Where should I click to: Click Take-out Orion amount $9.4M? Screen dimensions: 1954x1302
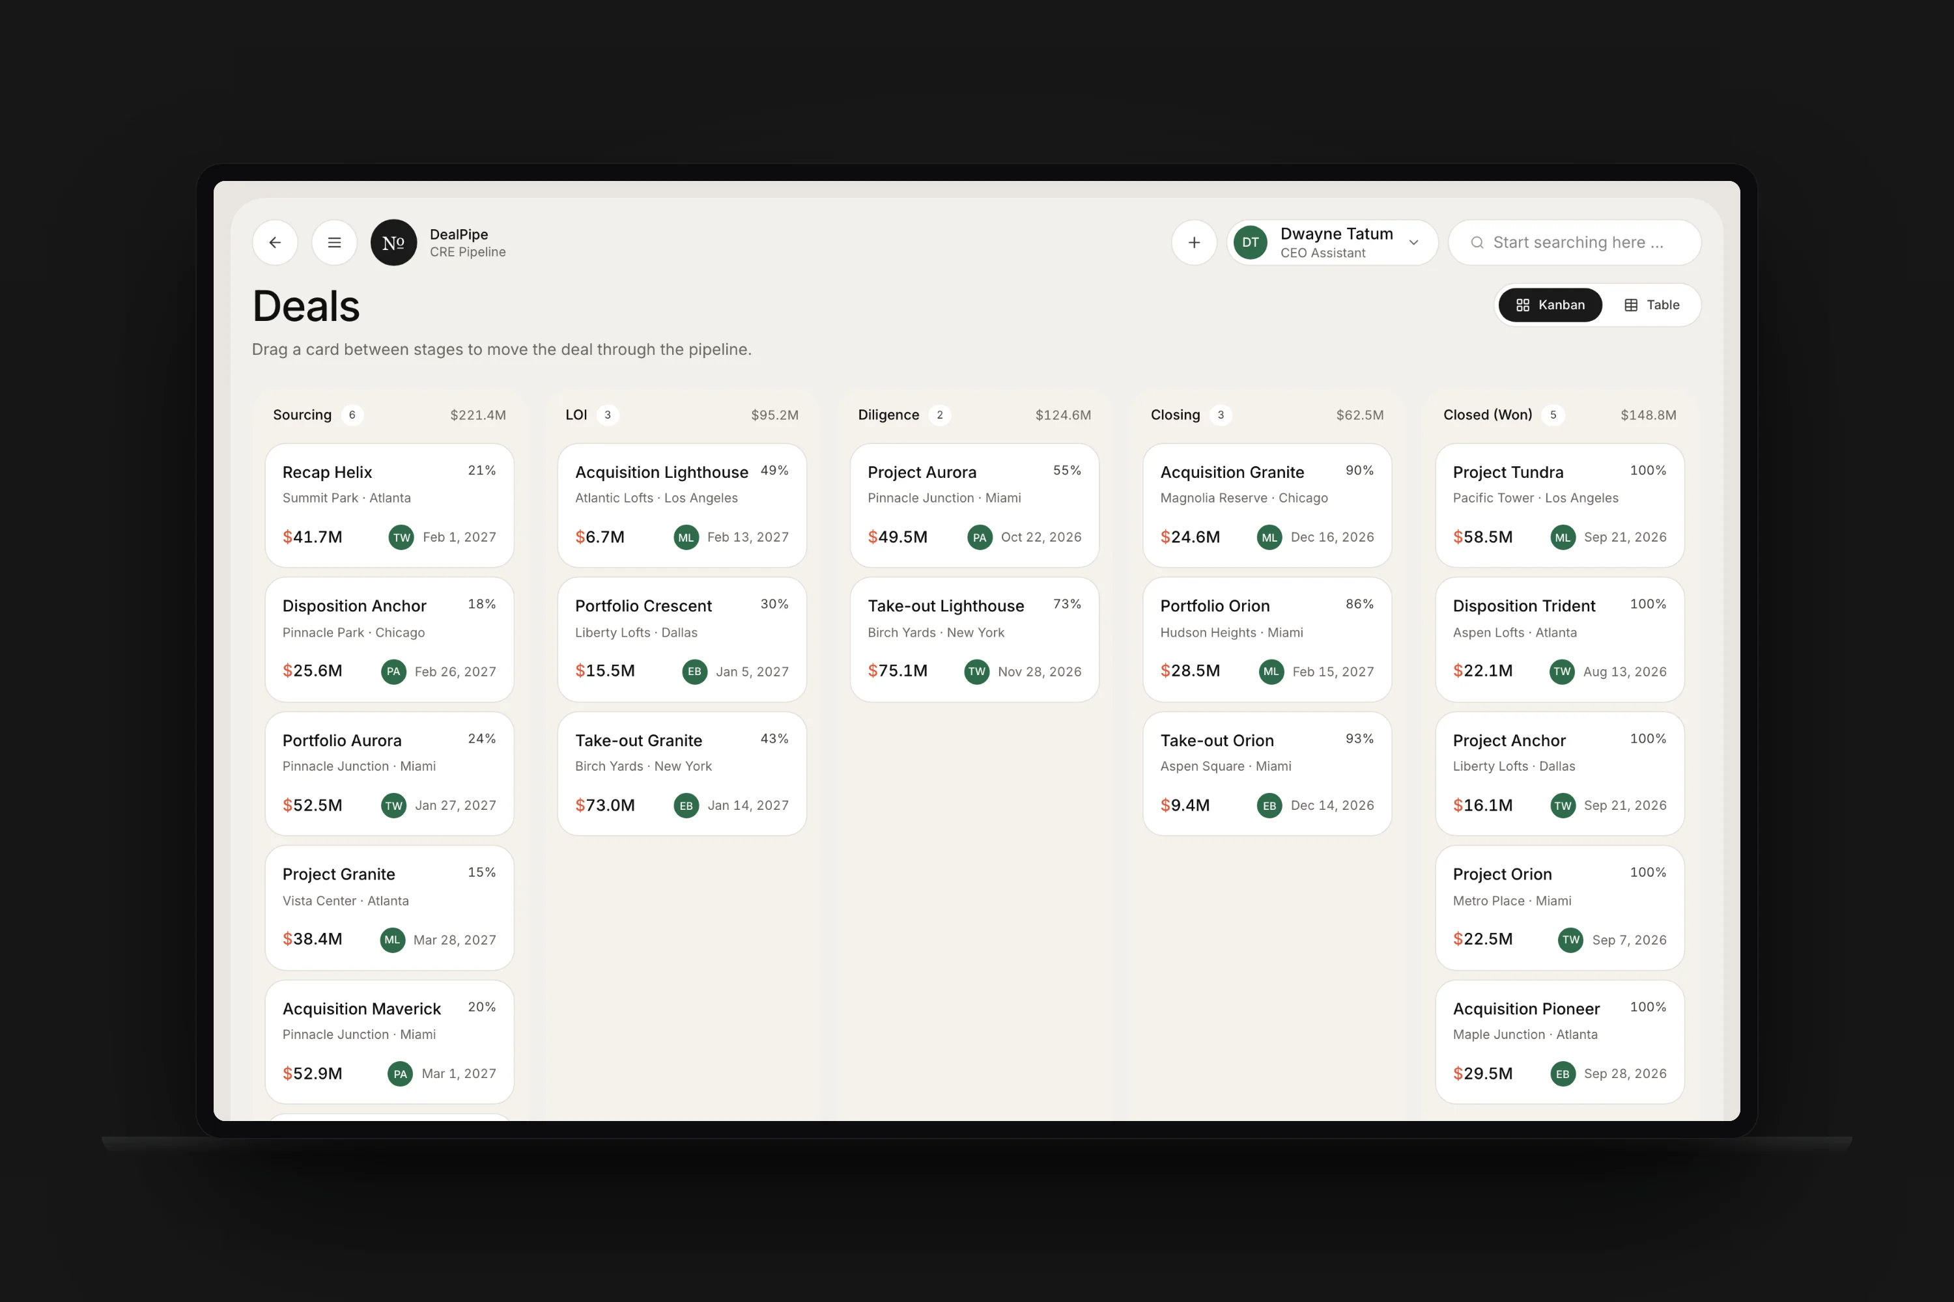[x=1185, y=805]
